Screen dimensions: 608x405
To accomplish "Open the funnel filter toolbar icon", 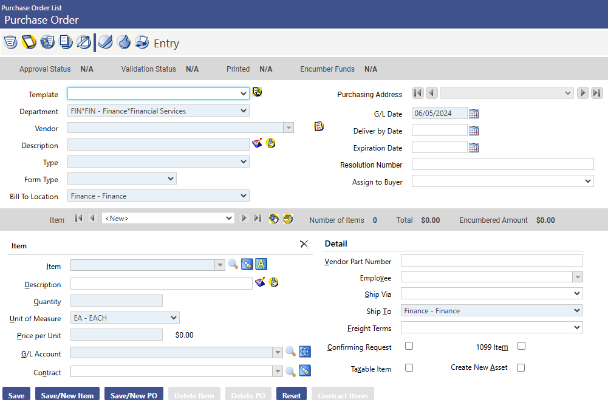I will tap(10, 42).
